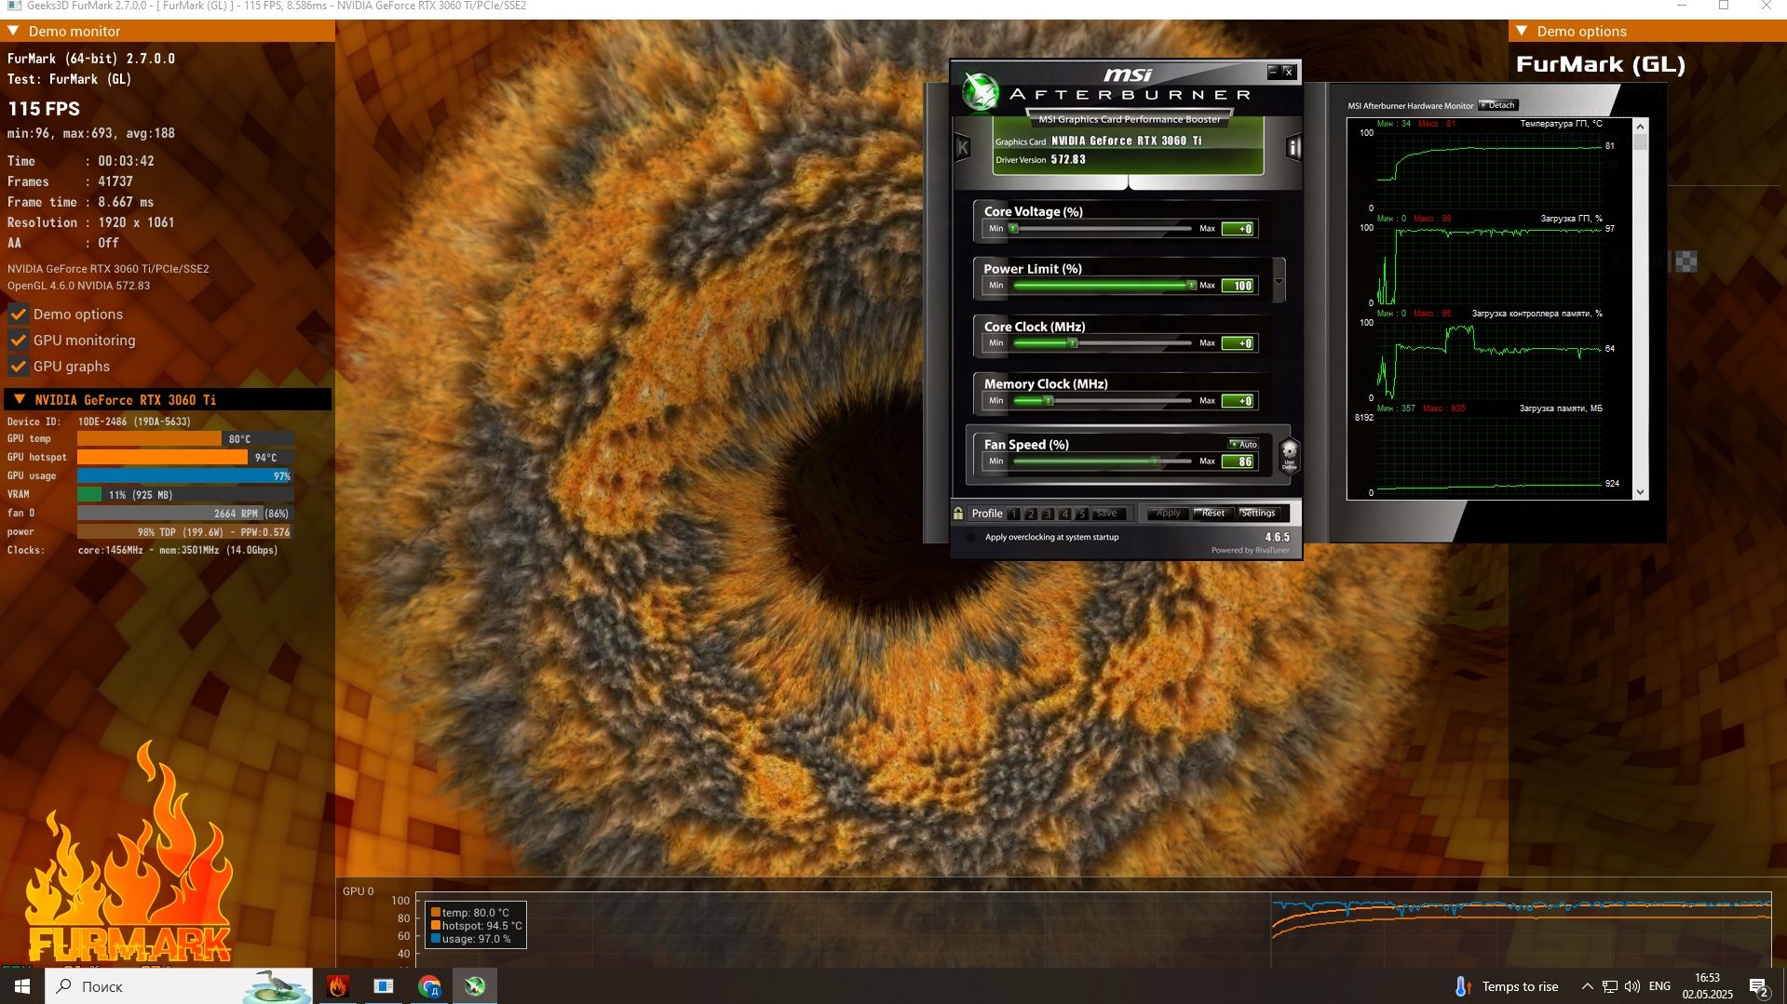Collapse the Demo monitor panel
Image resolution: width=1787 pixels, height=1004 pixels.
pos(13,31)
